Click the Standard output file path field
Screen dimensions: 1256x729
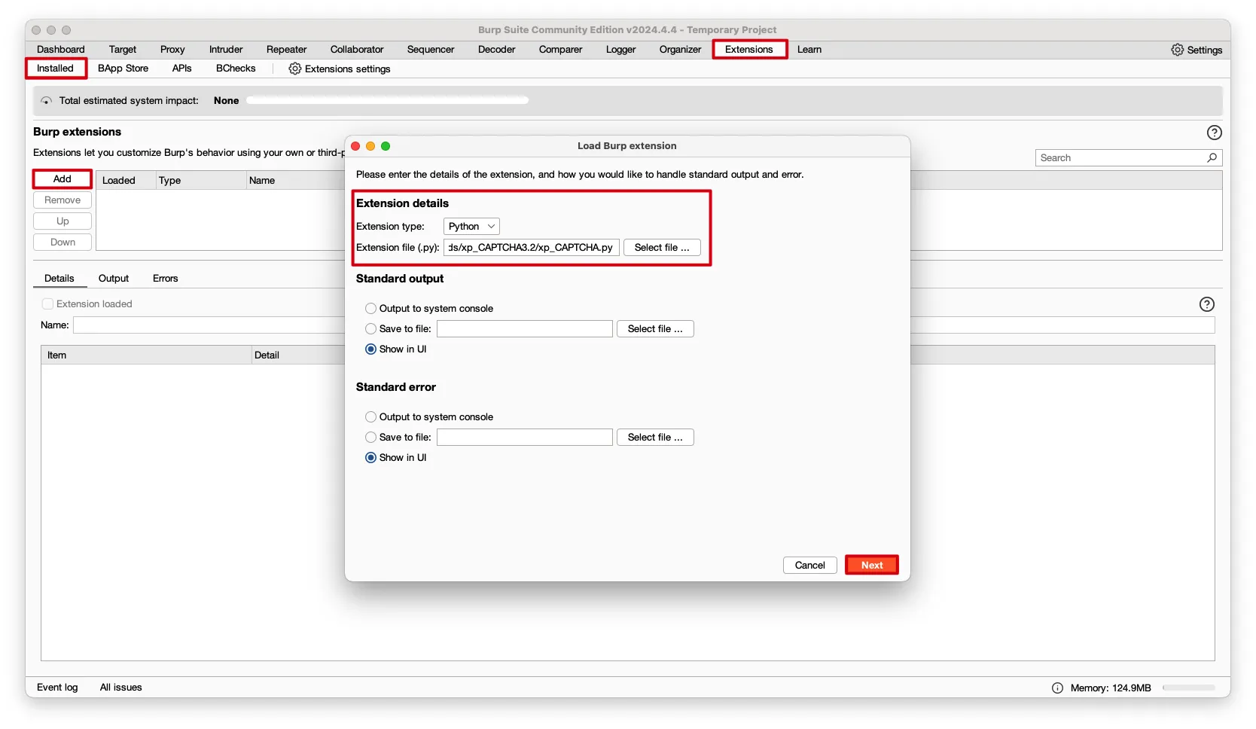[x=525, y=329]
